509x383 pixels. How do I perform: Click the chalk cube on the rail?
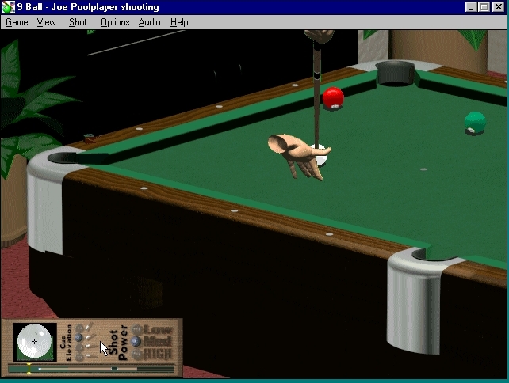(x=90, y=138)
